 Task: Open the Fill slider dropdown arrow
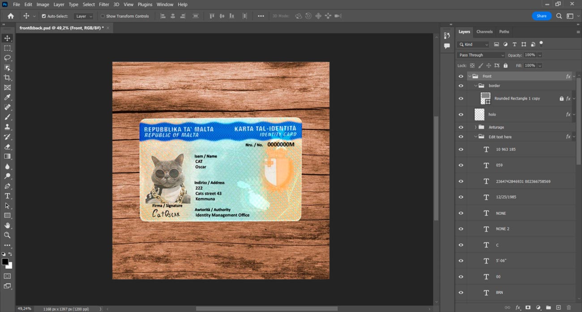(x=540, y=65)
